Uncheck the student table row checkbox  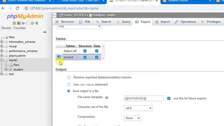[59, 57]
